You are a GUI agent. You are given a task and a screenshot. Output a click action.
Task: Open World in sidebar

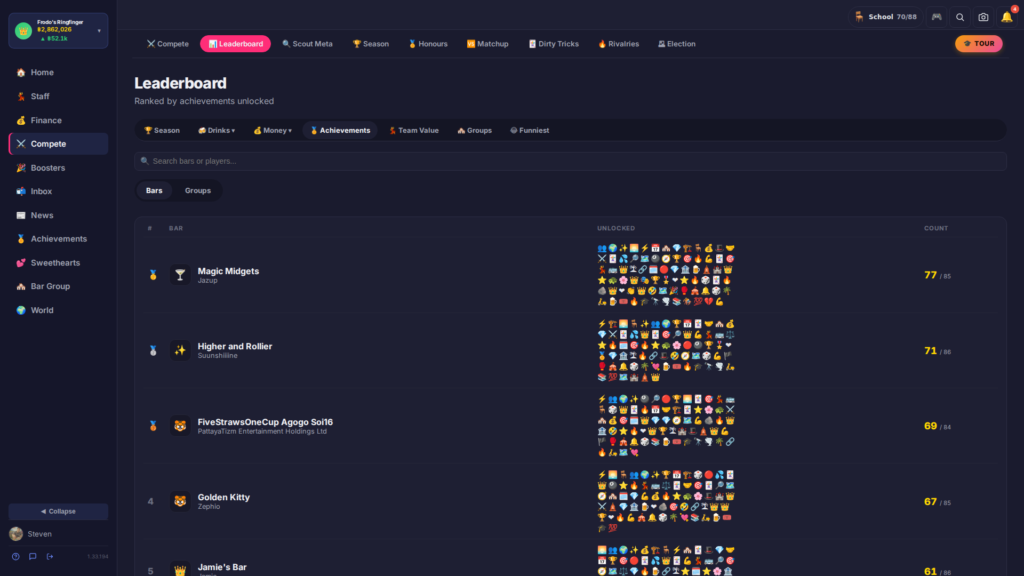58,310
